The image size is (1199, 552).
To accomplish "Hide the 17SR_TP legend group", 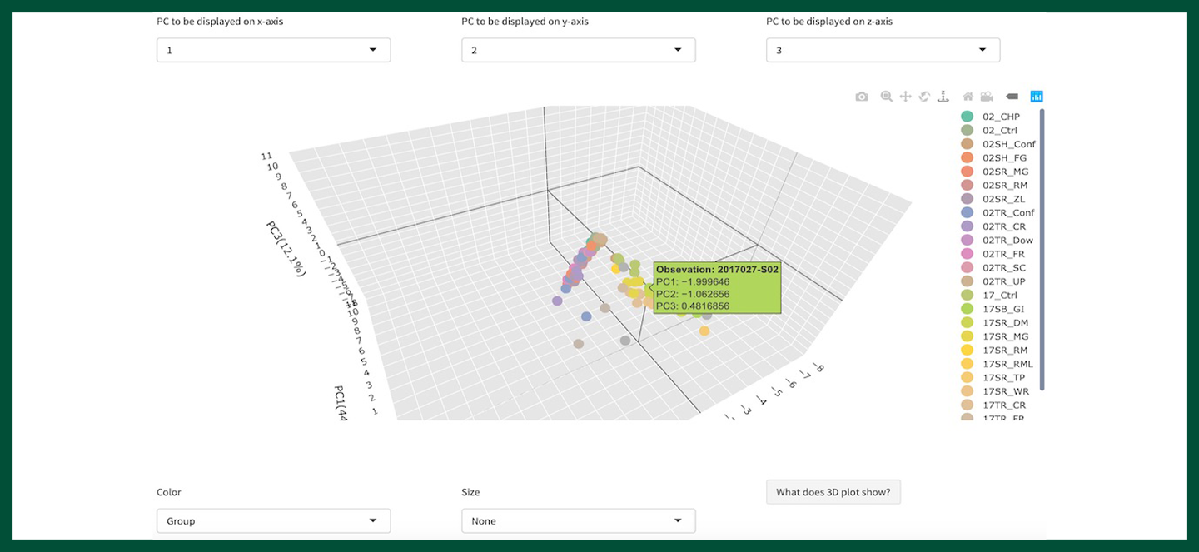I will coord(995,377).
